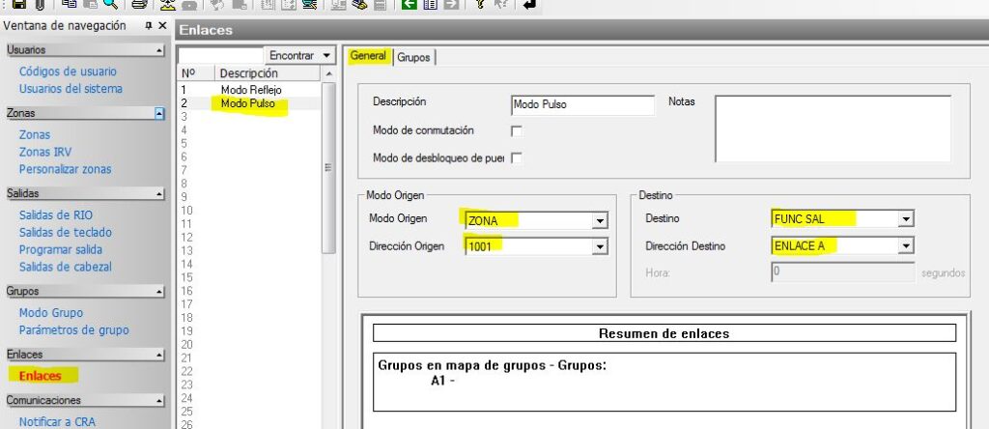
Task: Click the printer icon in toolbar
Action: [x=139, y=5]
